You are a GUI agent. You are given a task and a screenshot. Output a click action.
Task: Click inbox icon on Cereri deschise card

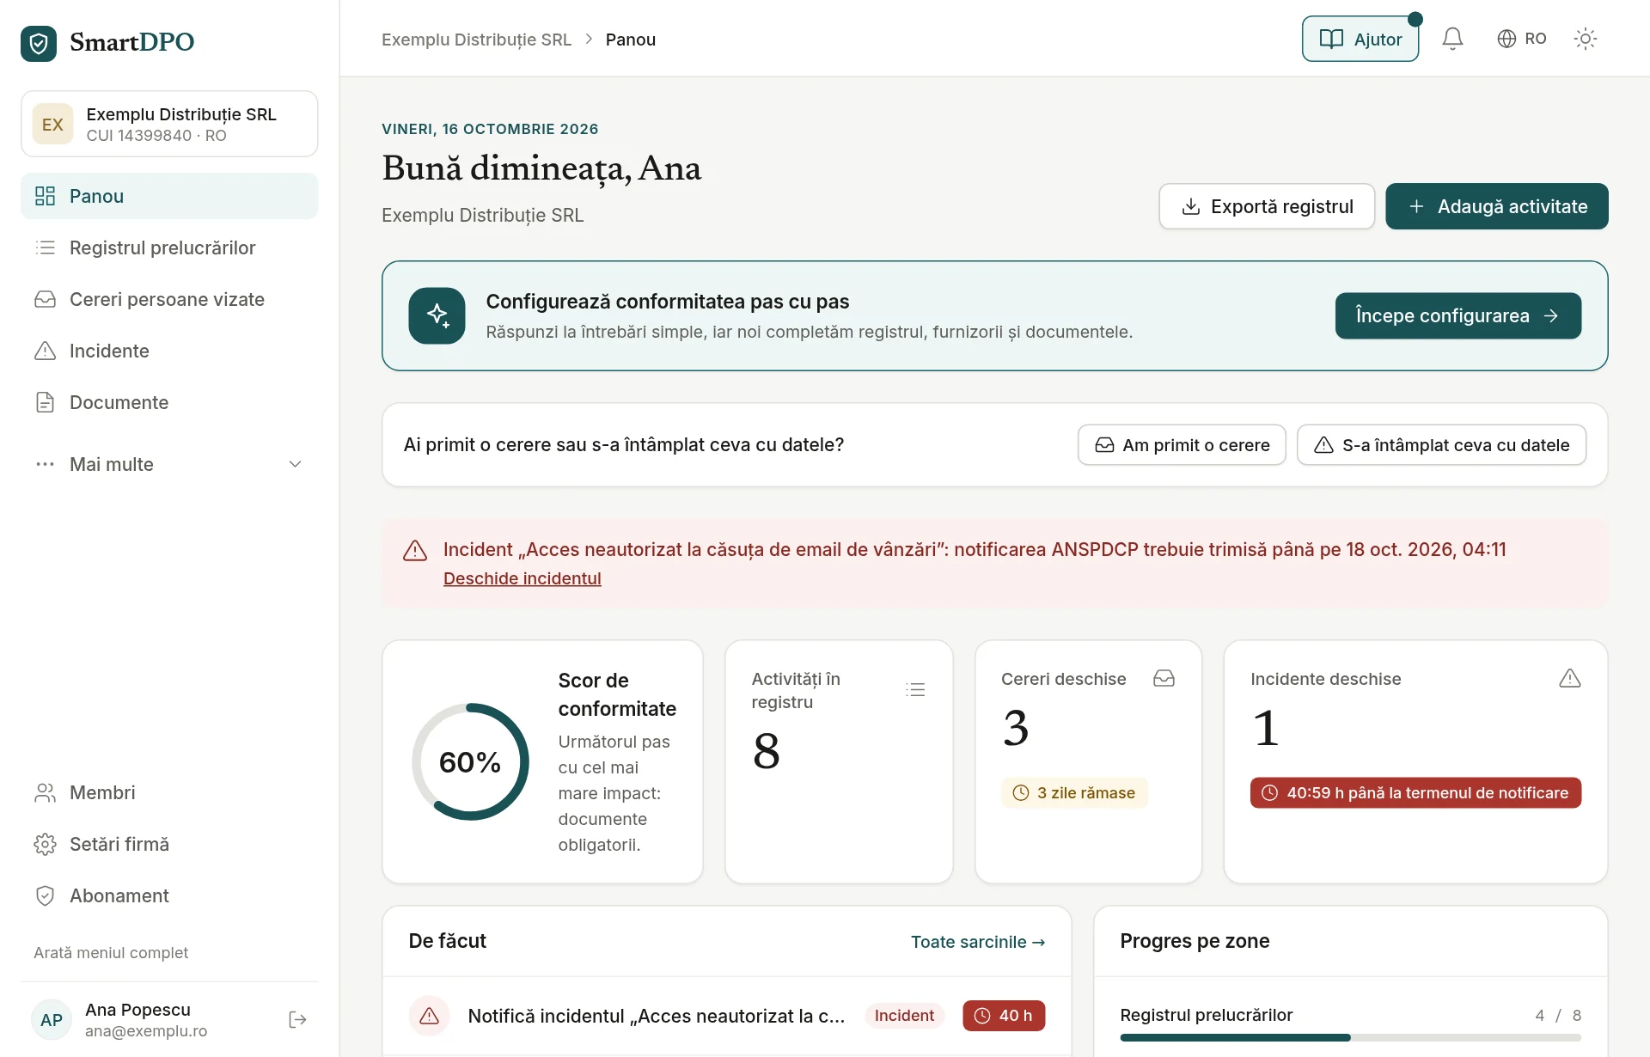click(x=1164, y=679)
